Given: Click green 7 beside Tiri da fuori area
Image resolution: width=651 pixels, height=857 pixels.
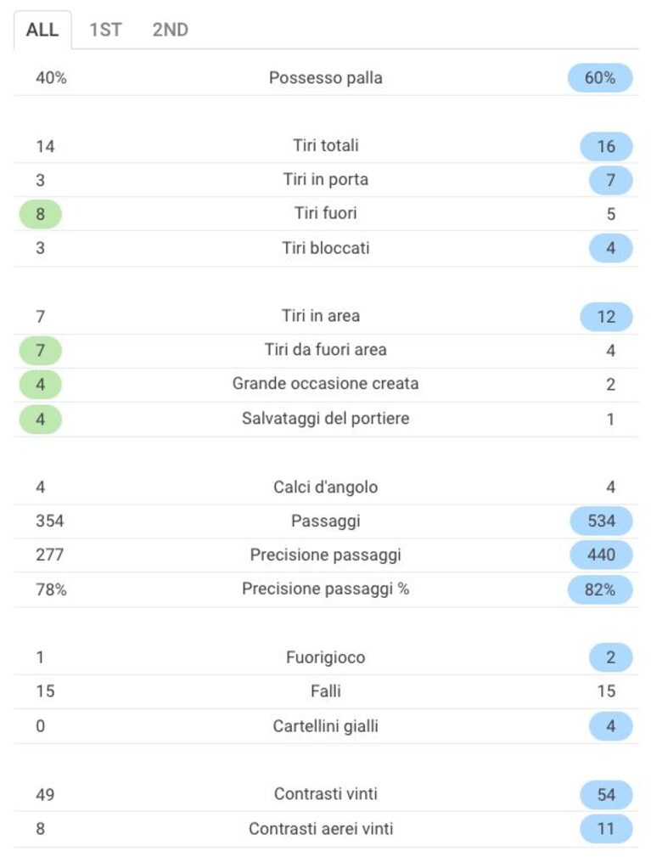Looking at the screenshot, I should tap(41, 350).
